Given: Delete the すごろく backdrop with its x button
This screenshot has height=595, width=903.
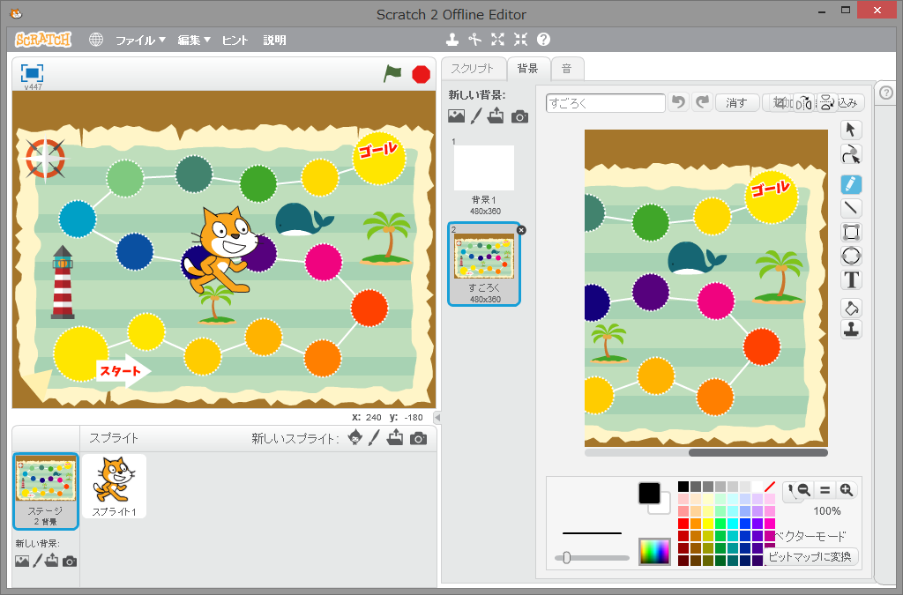Looking at the screenshot, I should [x=521, y=230].
